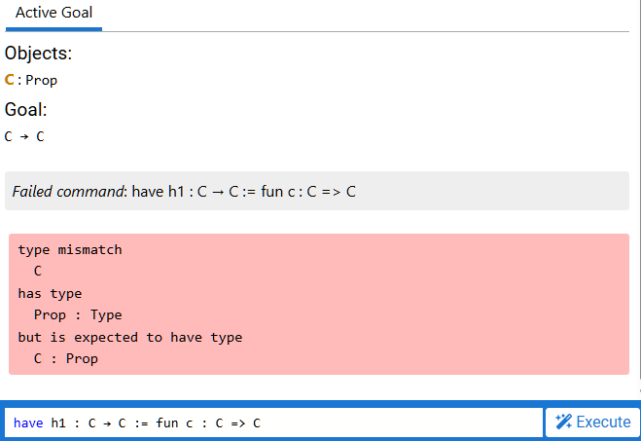Click 'Prop : Type' in the error

tap(78, 315)
